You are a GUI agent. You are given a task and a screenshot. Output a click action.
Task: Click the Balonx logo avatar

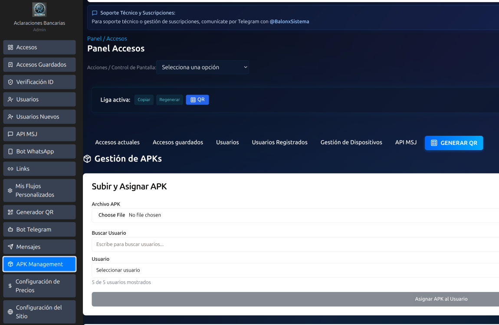click(x=39, y=10)
